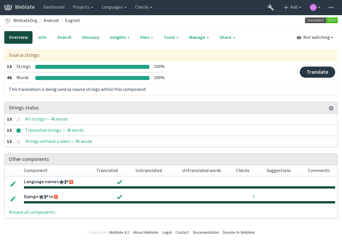Click the crown icon next to Django
This screenshot has width=342, height=242.
pyautogui.click(x=41, y=197)
